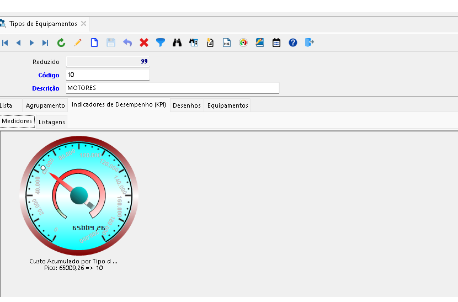Click the binoculars search icon
458x302 pixels.
pyautogui.click(x=177, y=43)
